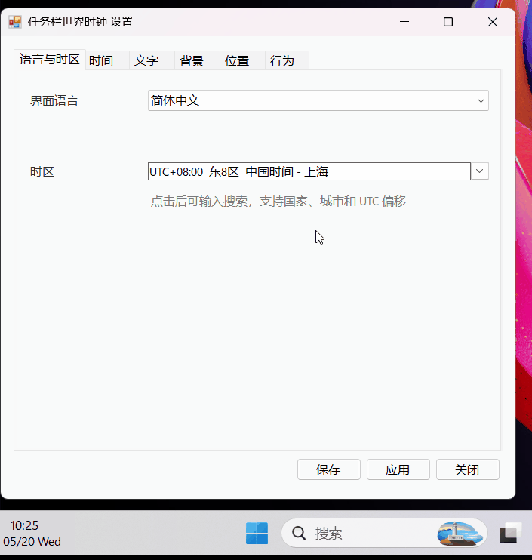
Task: Select the 语言与时区 tab
Action: pos(50,60)
